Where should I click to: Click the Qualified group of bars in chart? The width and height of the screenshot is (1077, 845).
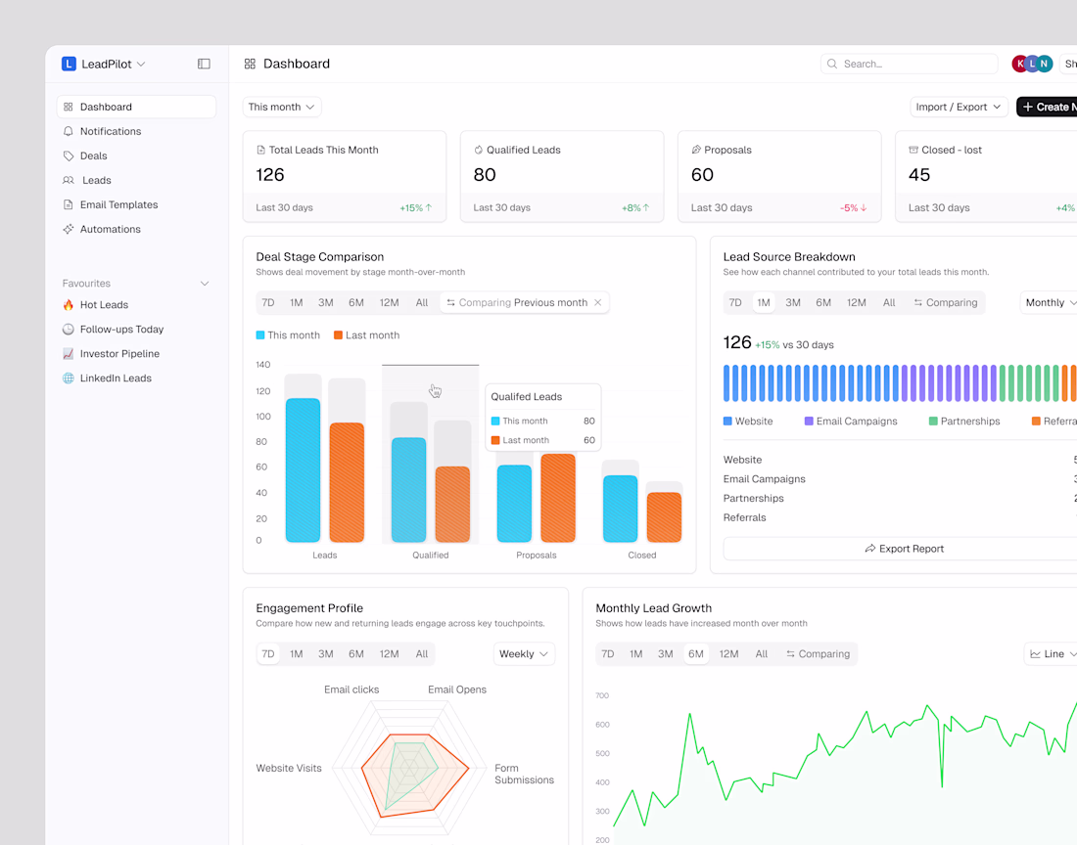click(x=431, y=455)
